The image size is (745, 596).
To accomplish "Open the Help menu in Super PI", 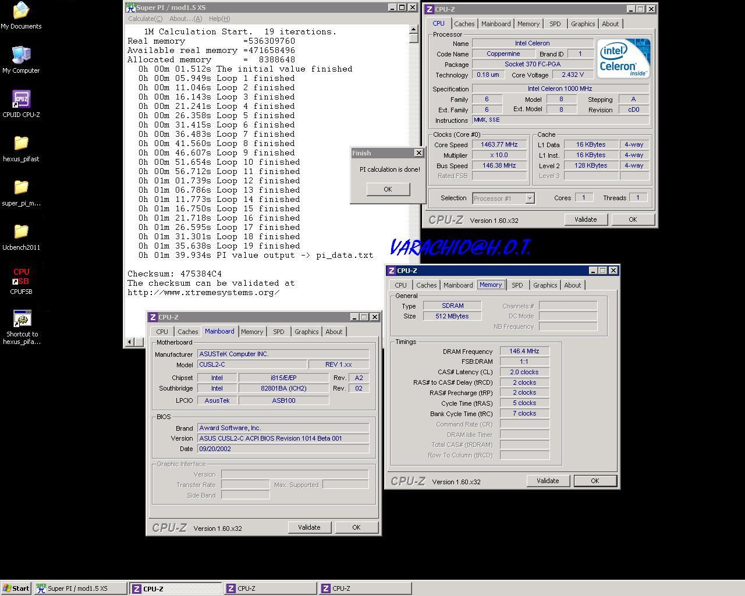I will tap(219, 19).
